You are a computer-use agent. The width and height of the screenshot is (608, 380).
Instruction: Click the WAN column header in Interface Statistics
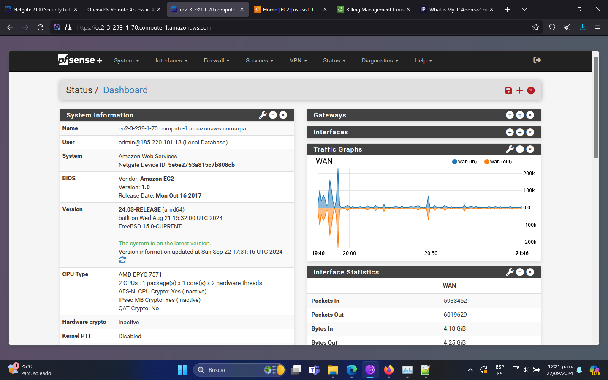coord(449,286)
